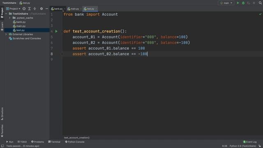Expand all items in Project panel
The image size is (263, 148).
pos(29,9)
